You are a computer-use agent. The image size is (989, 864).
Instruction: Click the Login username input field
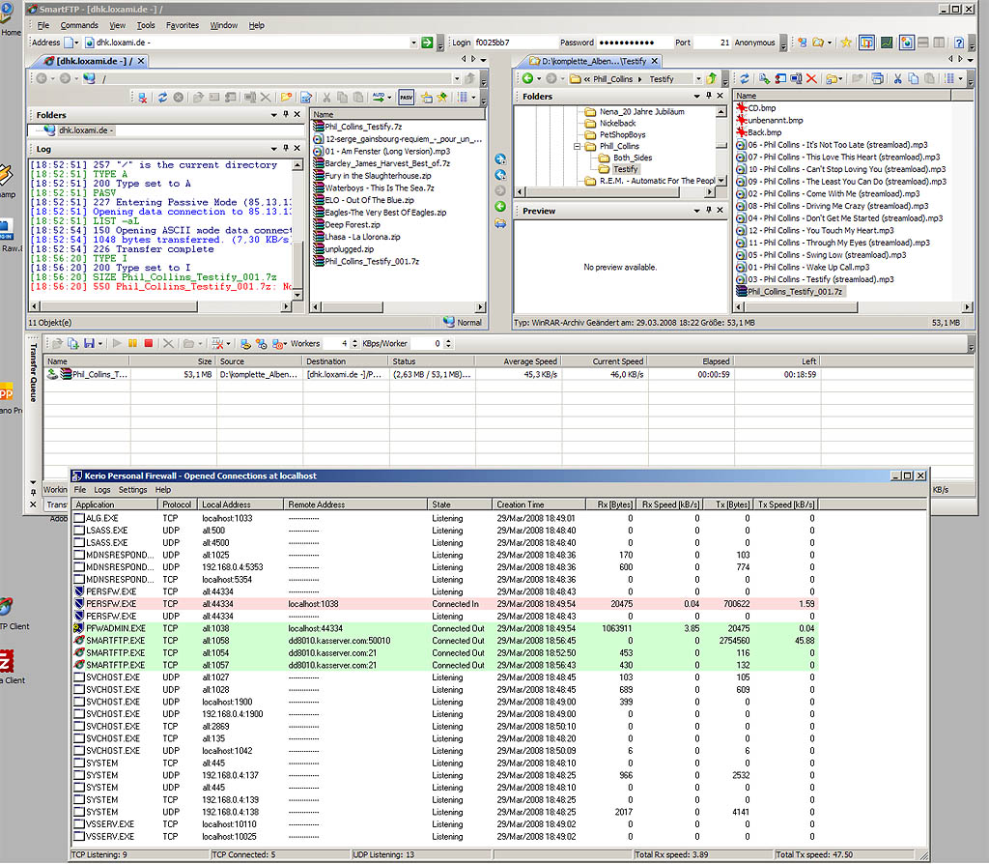(514, 43)
